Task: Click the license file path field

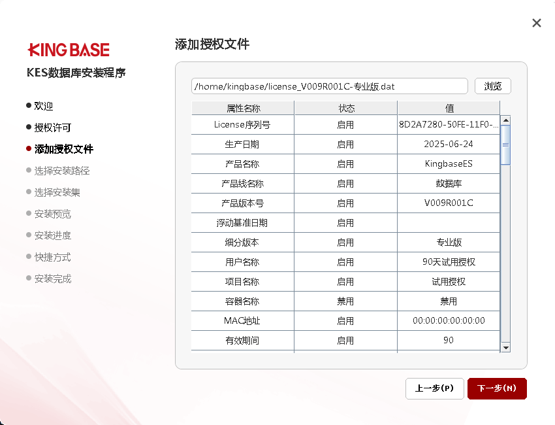Action: [x=330, y=86]
